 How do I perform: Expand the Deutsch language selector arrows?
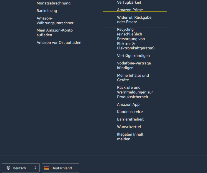click(35, 168)
